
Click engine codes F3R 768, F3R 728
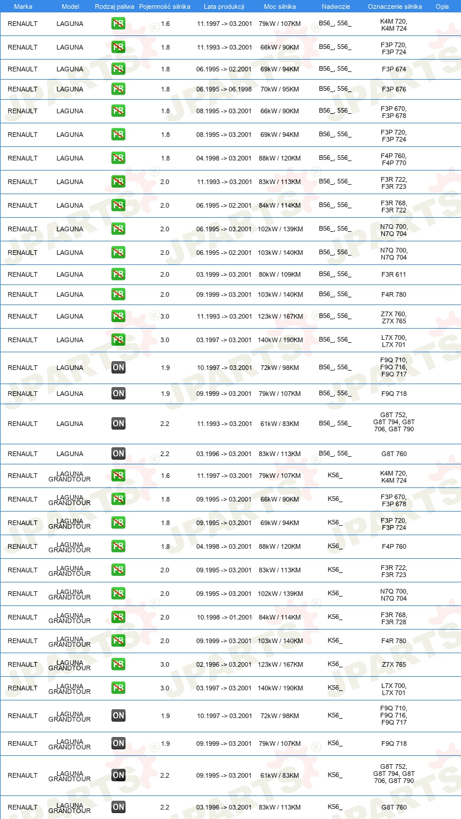point(394,618)
